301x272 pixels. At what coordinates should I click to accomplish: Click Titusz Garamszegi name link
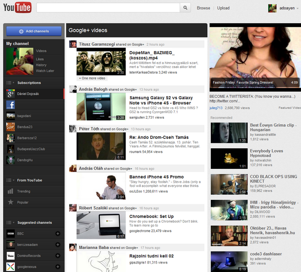click(x=97, y=44)
